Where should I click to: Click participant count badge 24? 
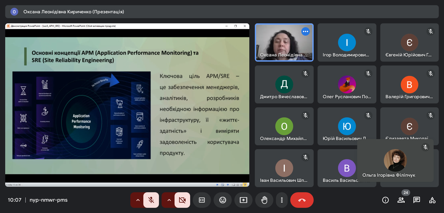pyautogui.click(x=406, y=193)
